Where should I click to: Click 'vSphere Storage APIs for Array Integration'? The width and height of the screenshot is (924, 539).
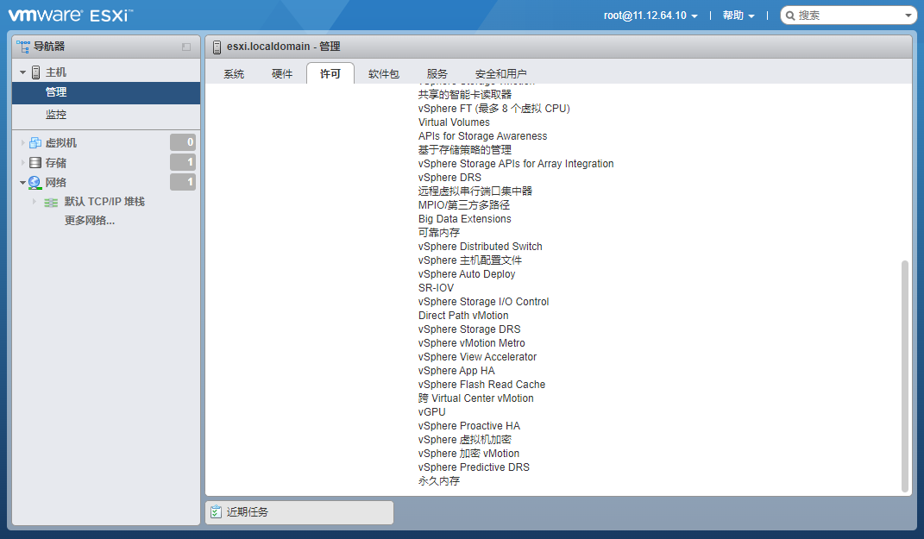click(516, 164)
